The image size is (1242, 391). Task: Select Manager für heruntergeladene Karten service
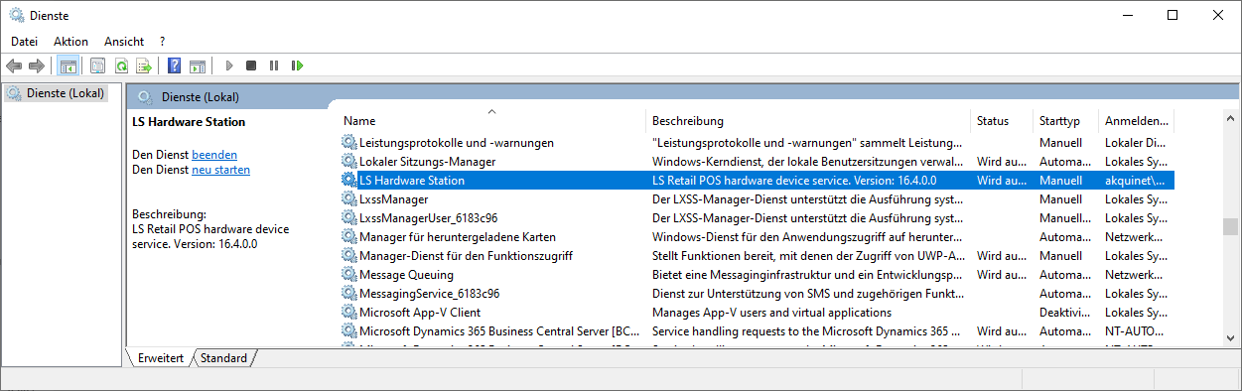coord(458,237)
